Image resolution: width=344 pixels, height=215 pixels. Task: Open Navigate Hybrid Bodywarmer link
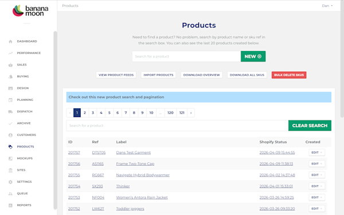point(143,175)
